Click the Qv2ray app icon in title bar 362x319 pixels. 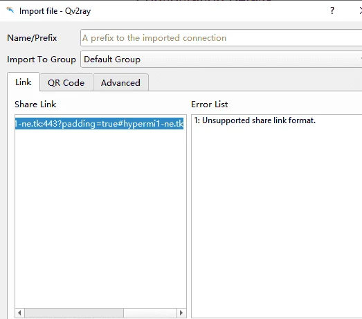click(10, 10)
